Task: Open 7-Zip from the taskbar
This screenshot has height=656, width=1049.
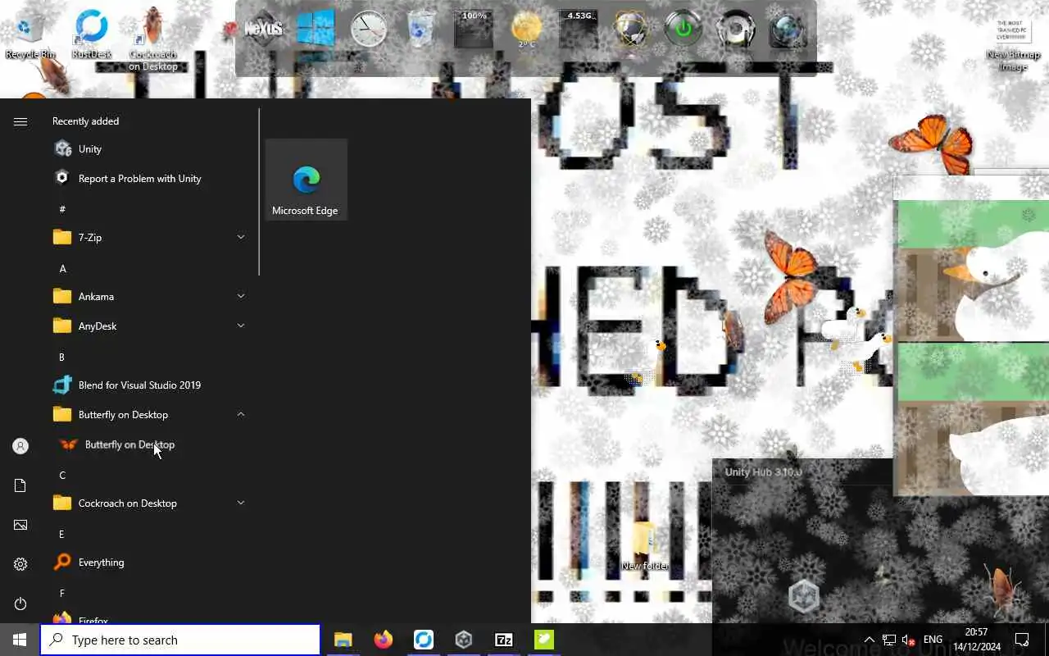Action: (x=504, y=640)
